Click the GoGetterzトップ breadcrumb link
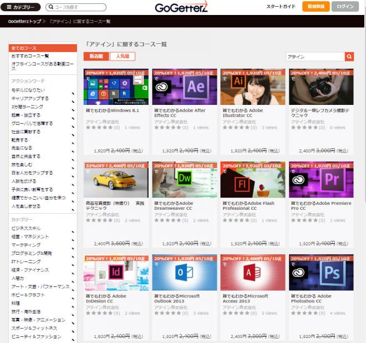 [x=24, y=21]
